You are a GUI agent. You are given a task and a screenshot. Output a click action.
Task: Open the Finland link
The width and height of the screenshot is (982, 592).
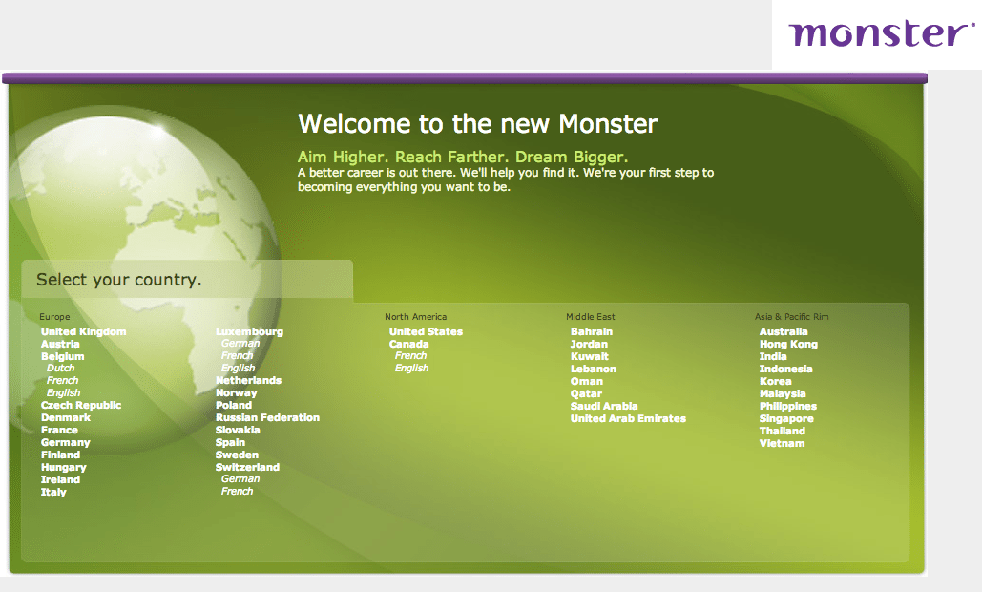tap(61, 455)
